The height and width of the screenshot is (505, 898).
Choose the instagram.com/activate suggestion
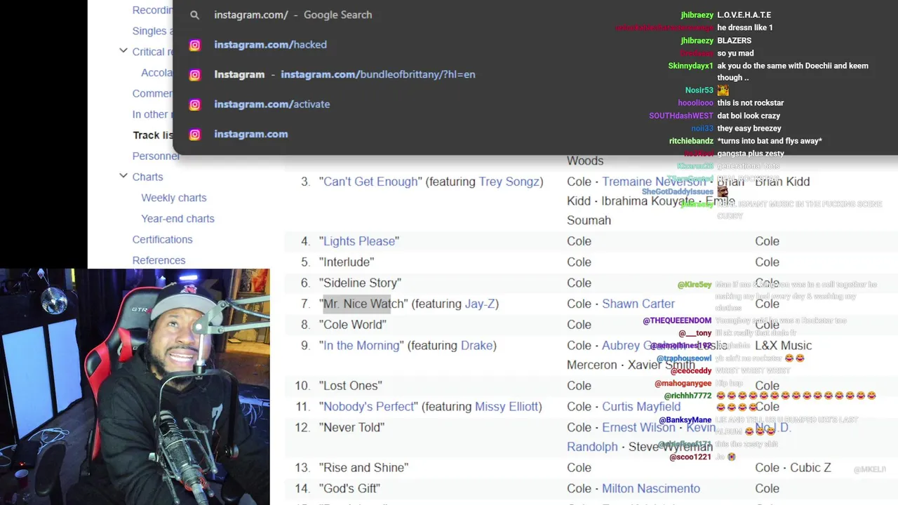coord(535,105)
